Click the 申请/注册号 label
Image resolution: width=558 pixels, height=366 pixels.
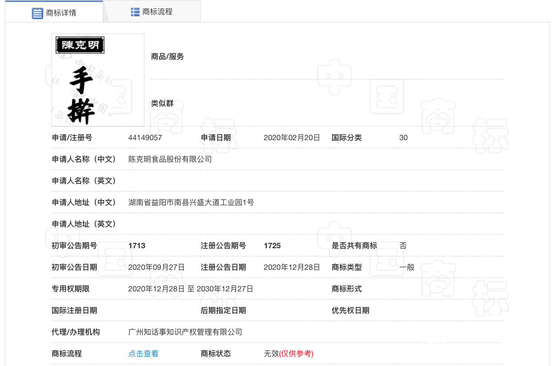(72, 138)
